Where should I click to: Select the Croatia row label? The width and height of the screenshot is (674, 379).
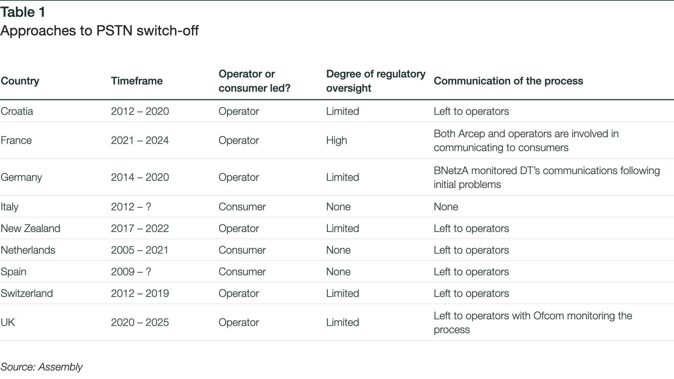17,111
